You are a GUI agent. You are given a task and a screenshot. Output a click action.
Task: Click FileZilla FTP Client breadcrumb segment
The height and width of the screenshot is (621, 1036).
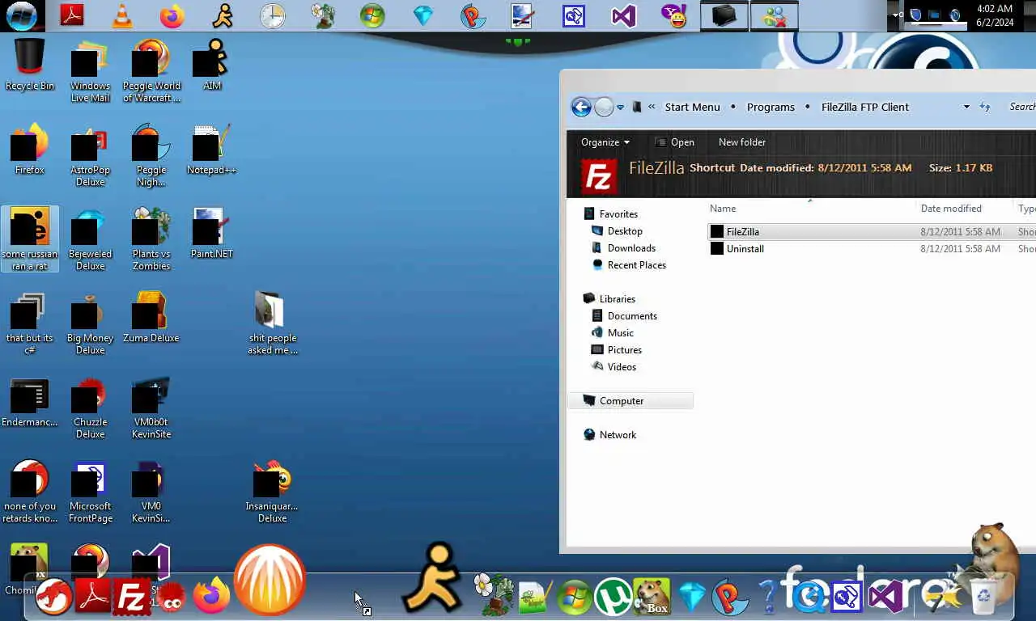click(865, 107)
